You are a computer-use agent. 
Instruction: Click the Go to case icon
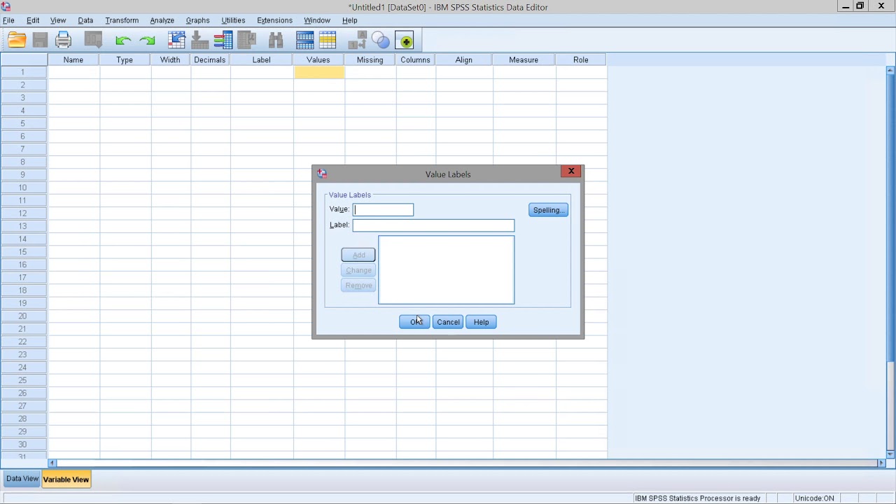[x=176, y=41]
